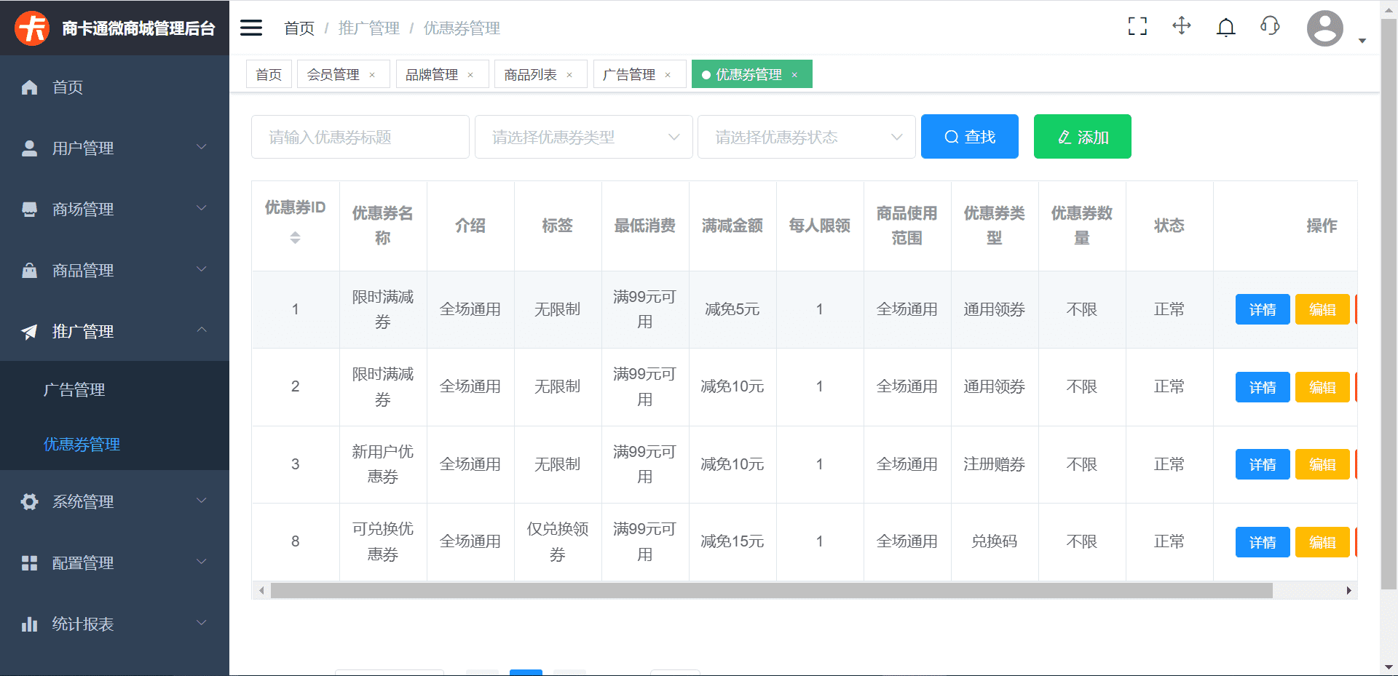
Task: Click the user avatar in the top bar
Action: pos(1324,29)
